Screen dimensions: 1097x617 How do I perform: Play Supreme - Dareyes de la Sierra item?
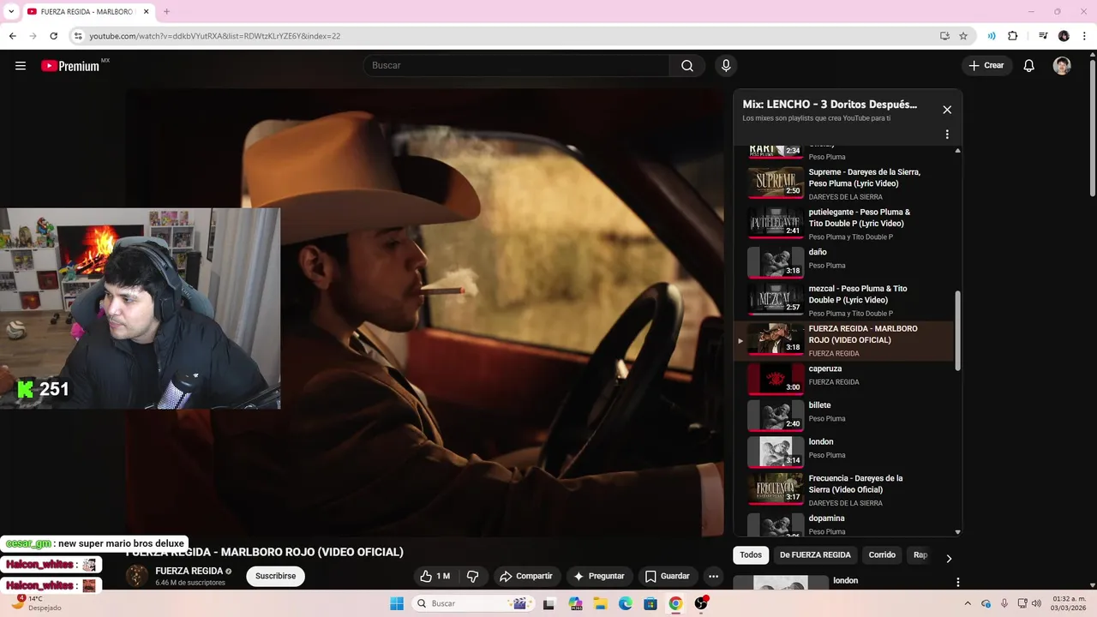[x=844, y=183]
